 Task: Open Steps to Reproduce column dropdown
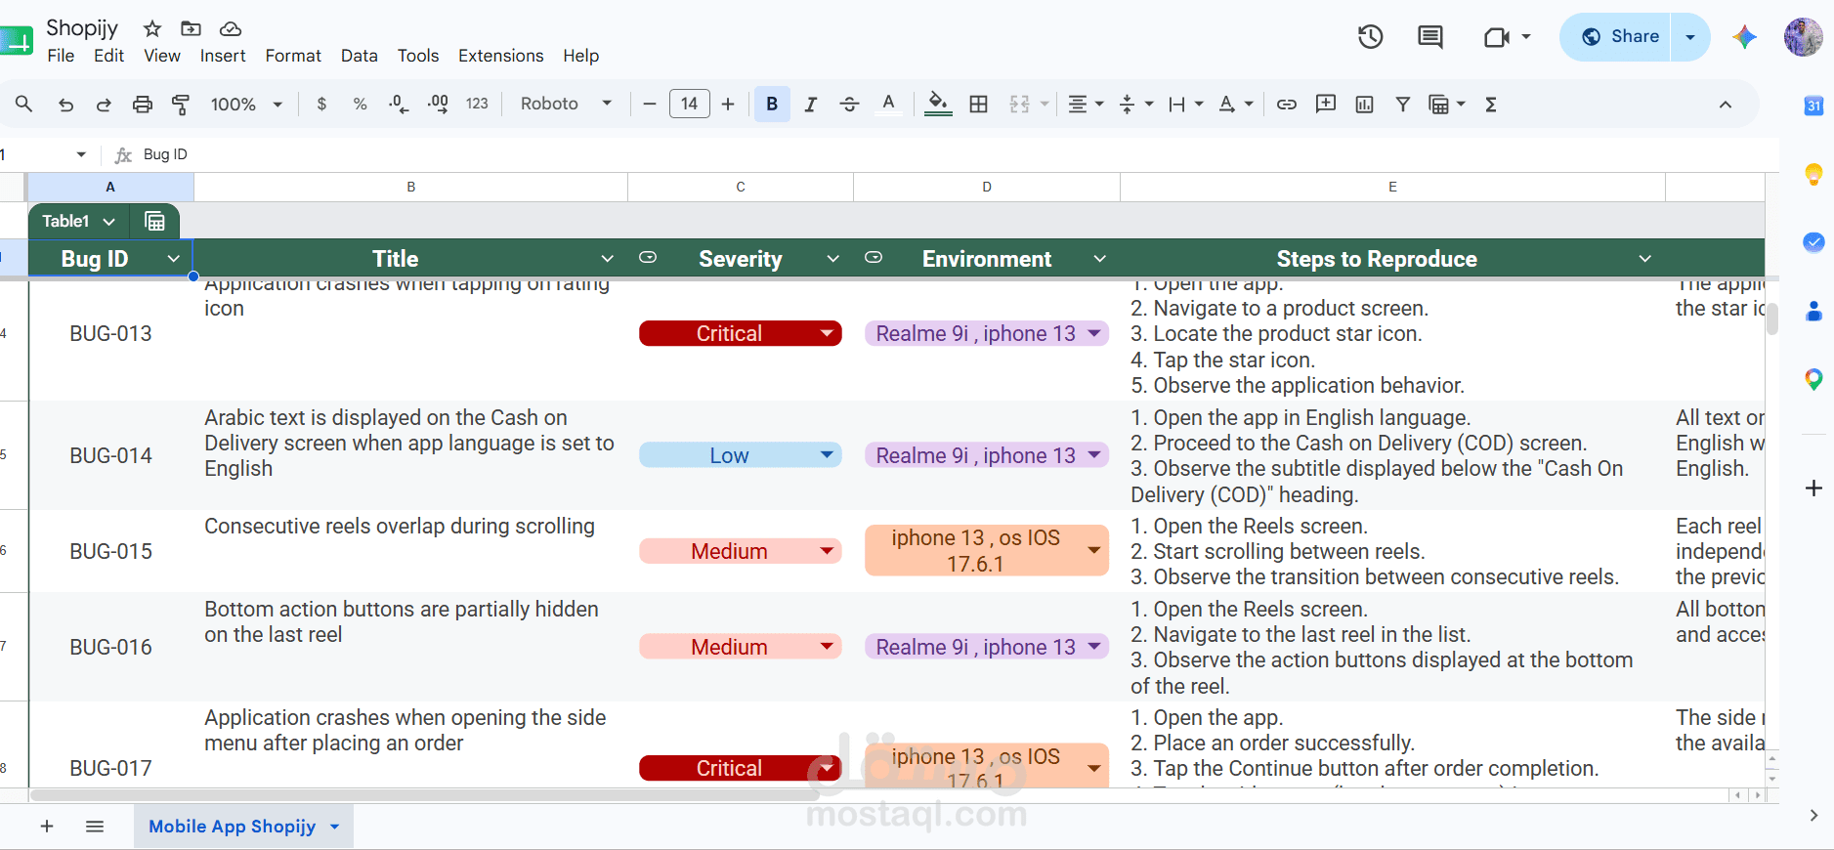(1644, 259)
